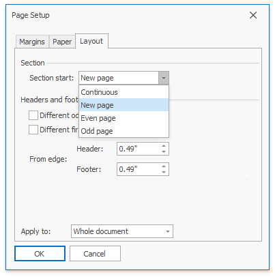Increase the Header distance with up arrow
The height and width of the screenshot is (277, 275).
pos(164,146)
